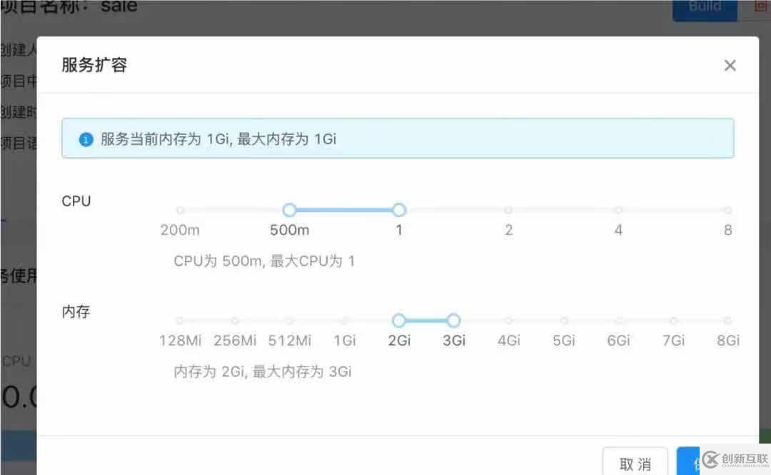This screenshot has height=475, width=771.
Task: Click the text 内存为 2Gi, 最大内存为 3Gi
Action: (263, 371)
